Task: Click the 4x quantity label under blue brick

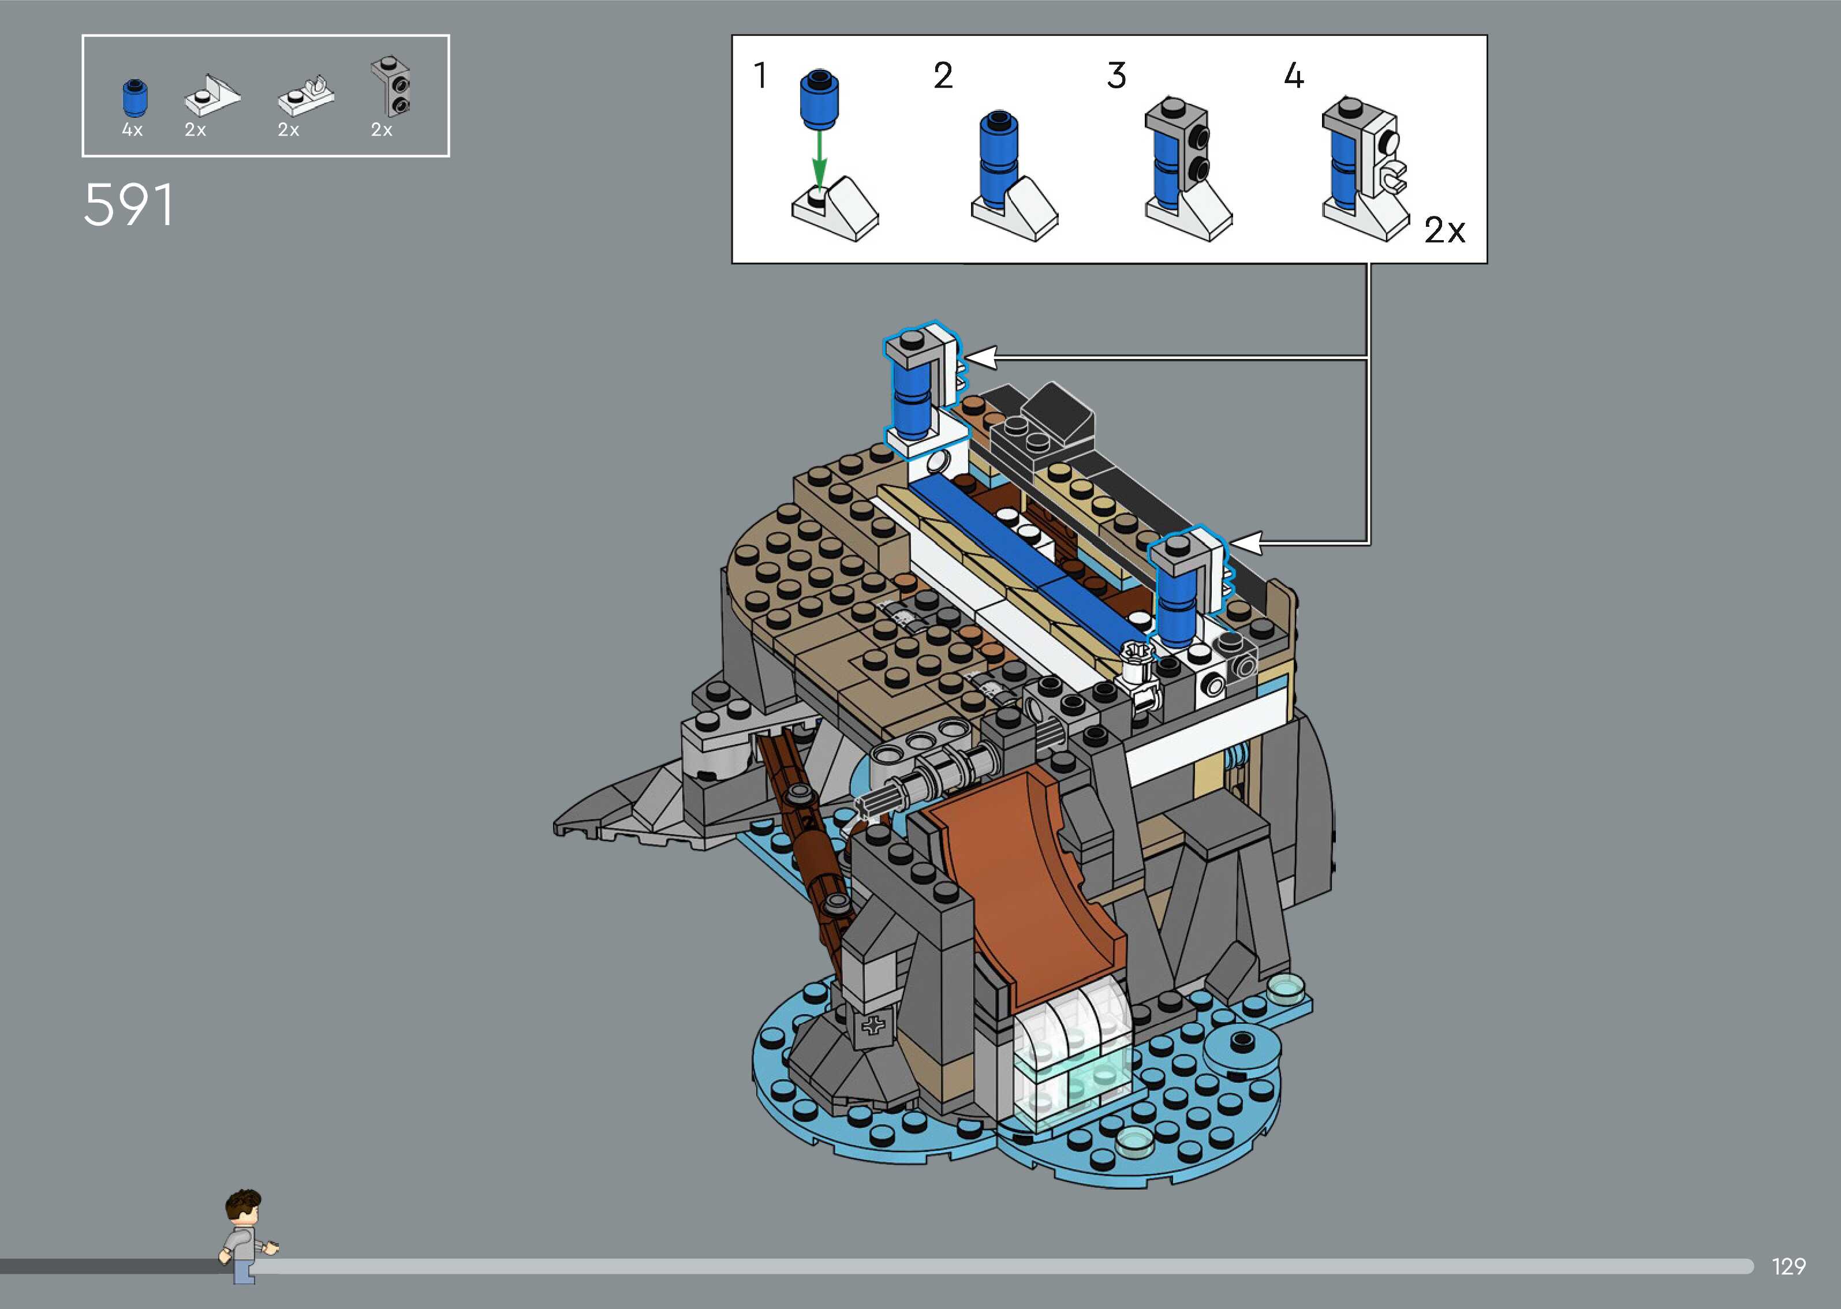Action: (x=132, y=130)
